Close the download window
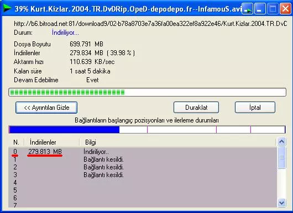The height and width of the screenshot is (213, 293). (x=285, y=9)
